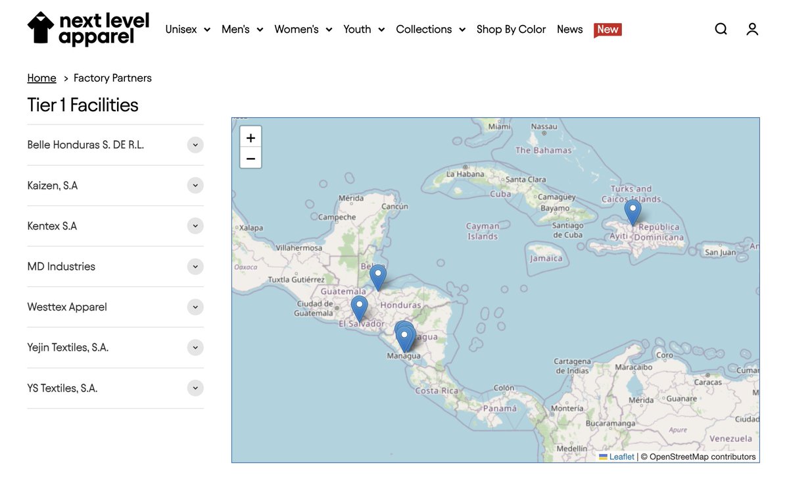Expand the Yejin Textiles, S.A. chevron
Image resolution: width=789 pixels, height=481 pixels.
point(195,347)
